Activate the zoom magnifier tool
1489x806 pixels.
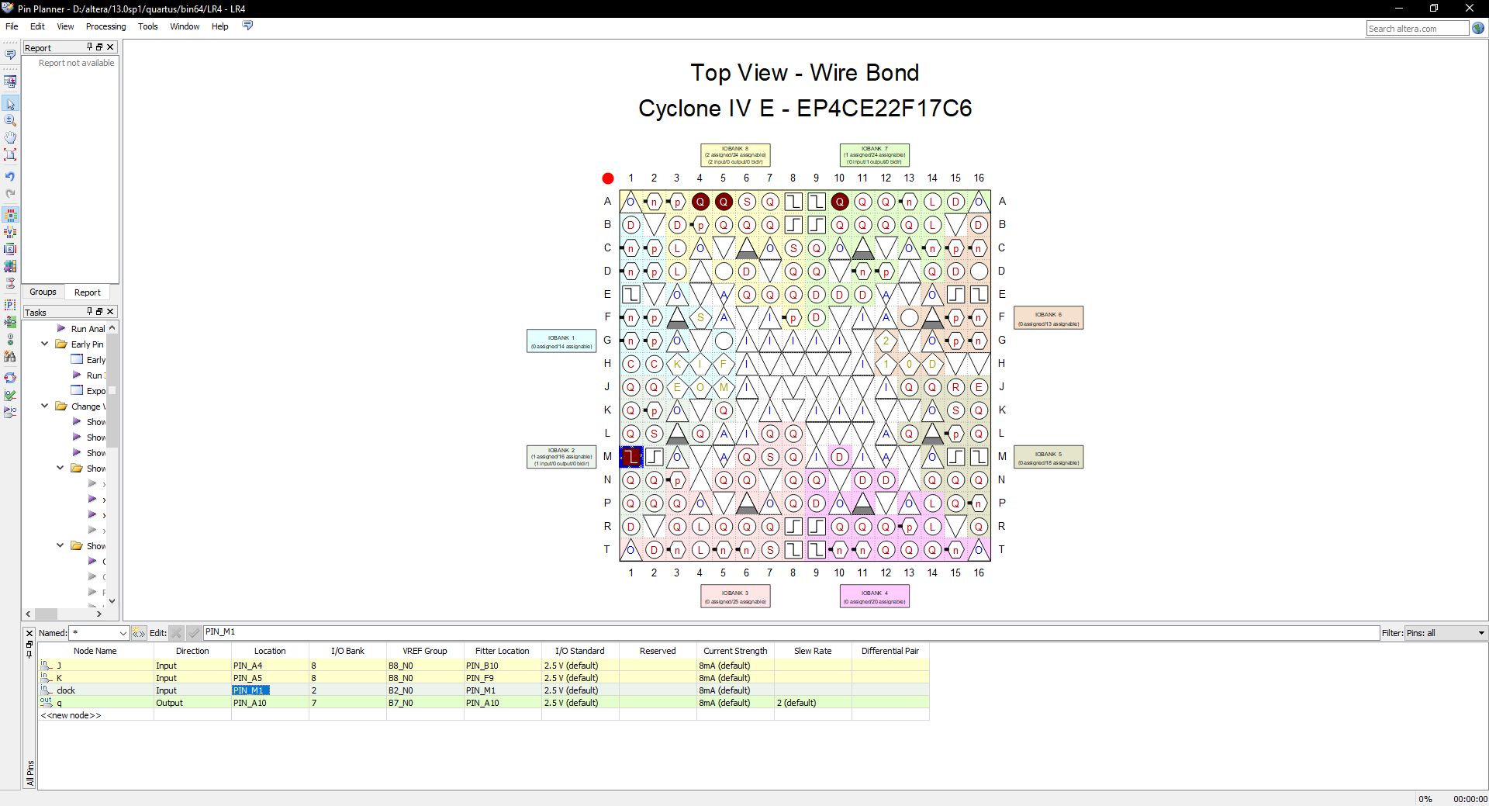pos(10,121)
